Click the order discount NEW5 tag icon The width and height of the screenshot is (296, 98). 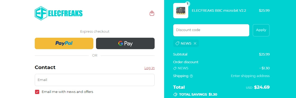(x=175, y=68)
